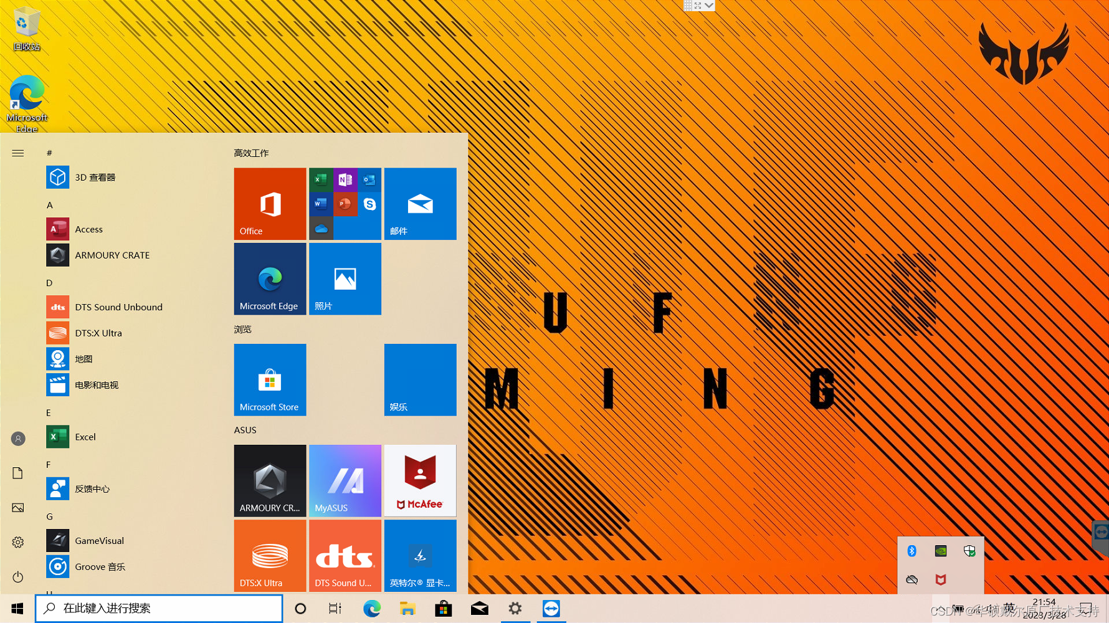Viewport: 1109px width, 623px height.
Task: Open Mail from taskbar
Action: [479, 609]
